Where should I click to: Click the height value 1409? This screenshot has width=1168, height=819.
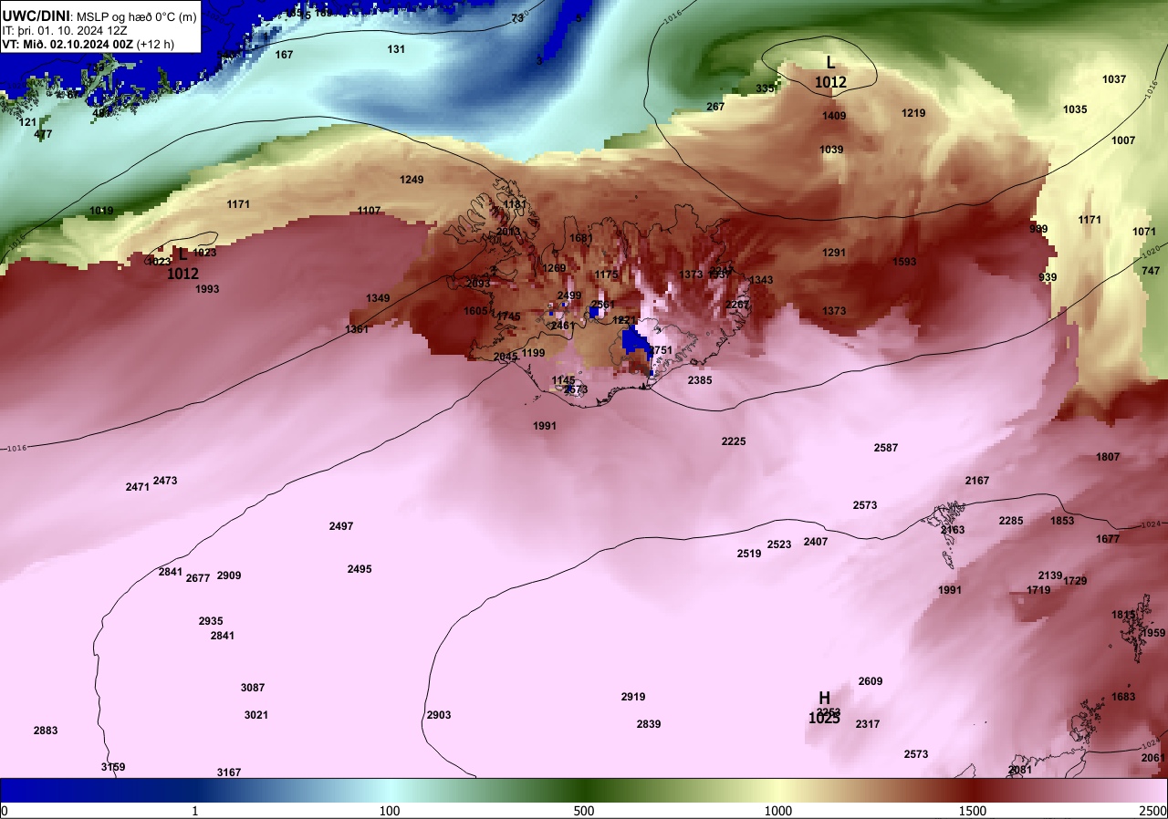coord(834,116)
